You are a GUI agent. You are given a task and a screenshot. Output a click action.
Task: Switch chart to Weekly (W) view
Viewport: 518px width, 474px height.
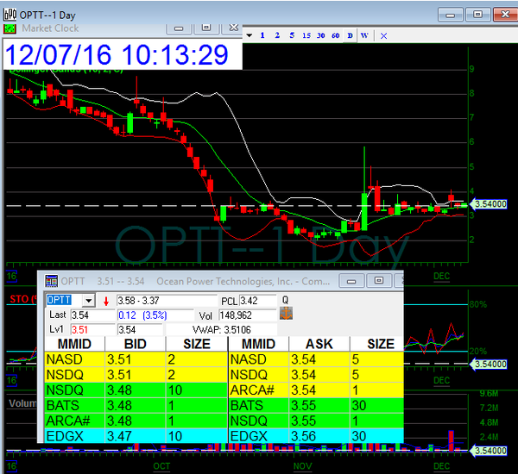point(363,35)
